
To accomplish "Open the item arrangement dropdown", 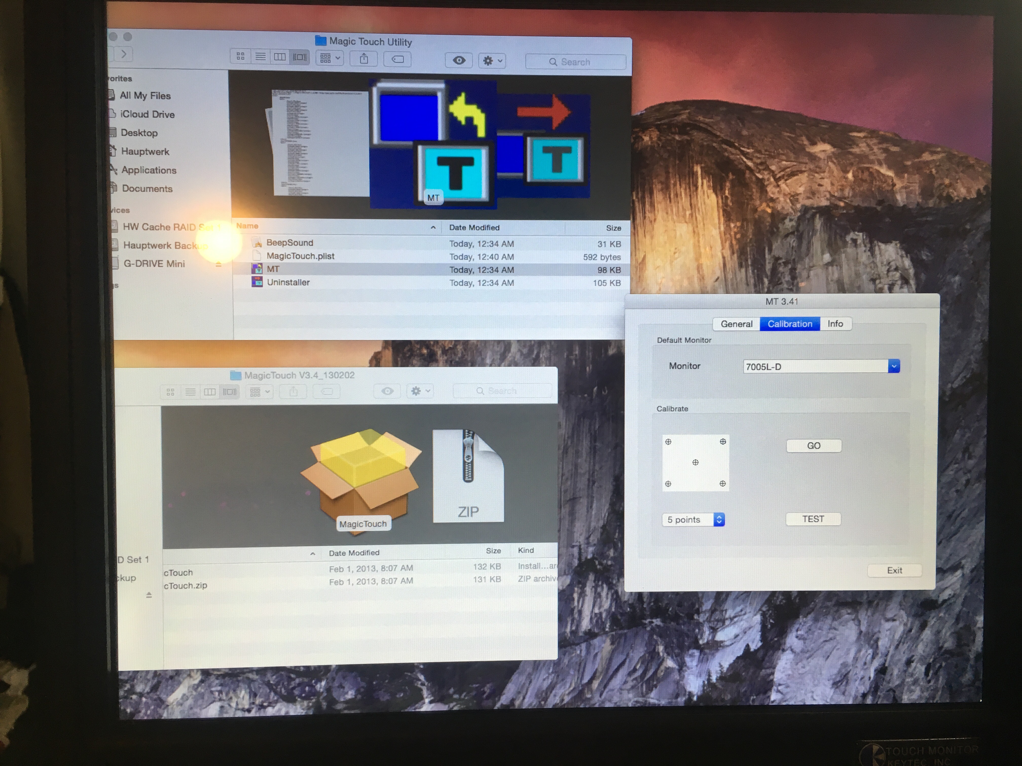I will 330,58.
